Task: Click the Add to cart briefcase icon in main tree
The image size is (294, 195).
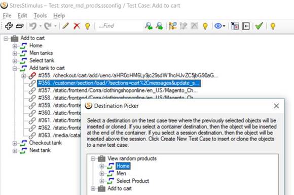Action: click(x=14, y=39)
